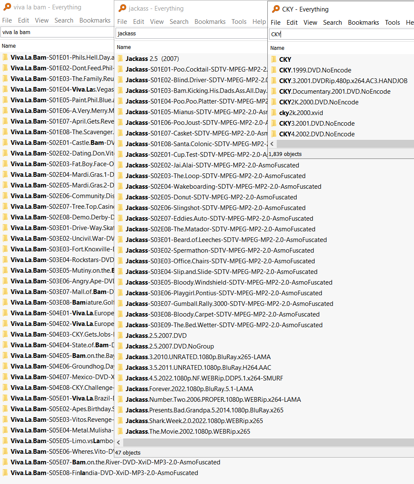Click the folder icon for the CKY folder

(274, 60)
